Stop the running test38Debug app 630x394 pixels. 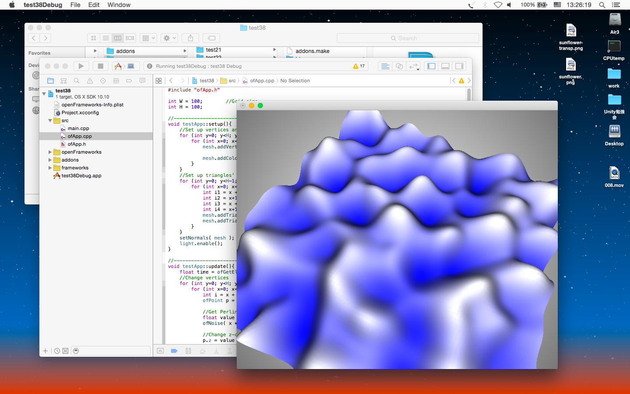tap(100, 66)
